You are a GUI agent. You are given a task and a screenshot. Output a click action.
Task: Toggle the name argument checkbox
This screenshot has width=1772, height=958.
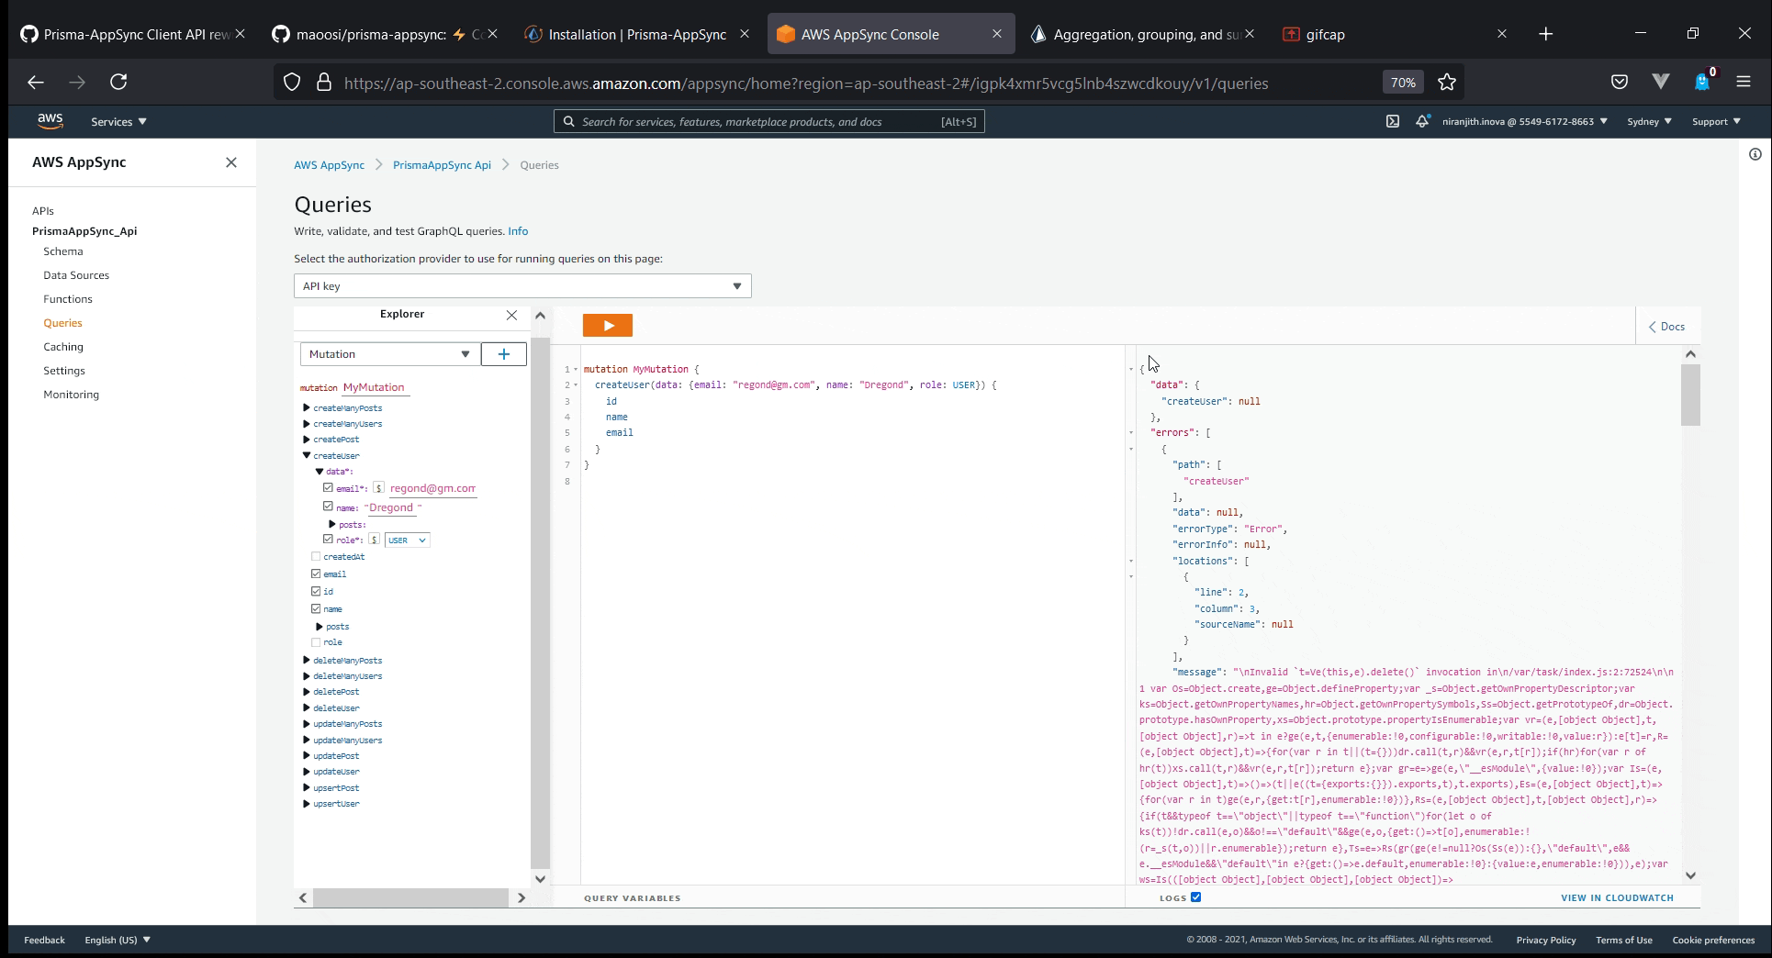[328, 507]
